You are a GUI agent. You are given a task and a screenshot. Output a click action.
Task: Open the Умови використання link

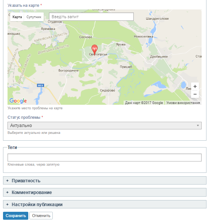[183, 102]
